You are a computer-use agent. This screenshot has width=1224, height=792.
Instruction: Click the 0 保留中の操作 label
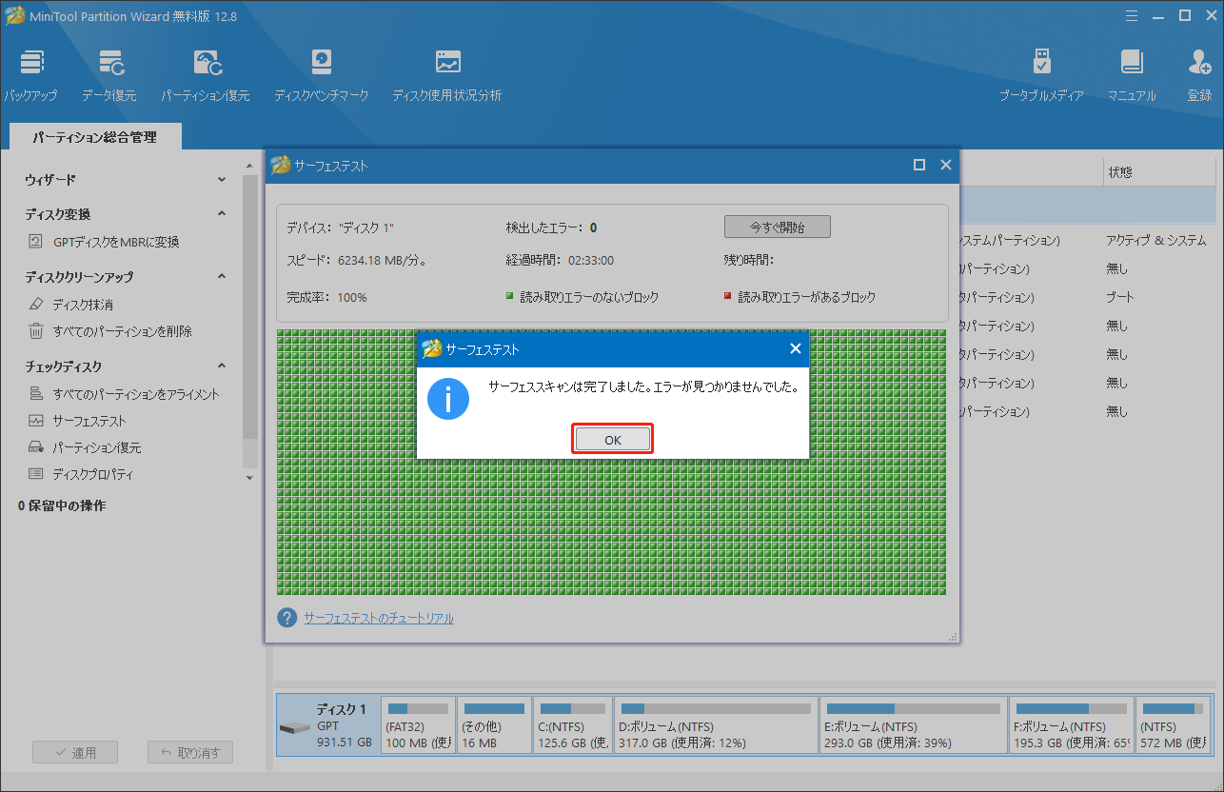(62, 505)
